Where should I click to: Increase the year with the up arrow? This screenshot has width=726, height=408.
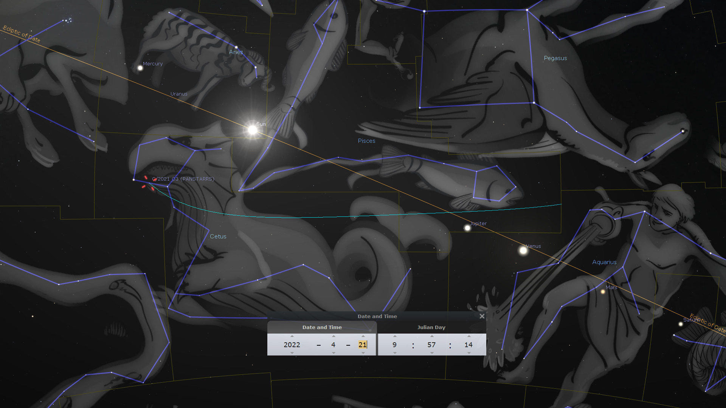292,336
